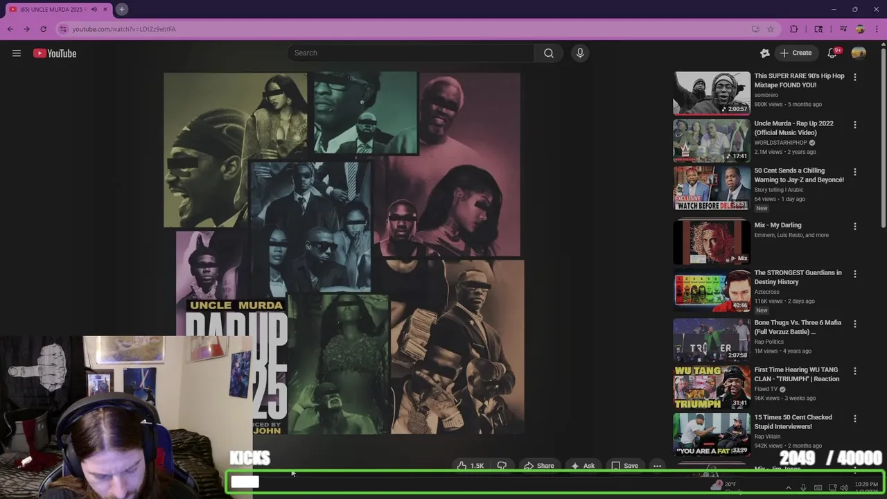Open more actions ellipsis below video
Viewport: 887px width, 499px height.
coord(657,466)
